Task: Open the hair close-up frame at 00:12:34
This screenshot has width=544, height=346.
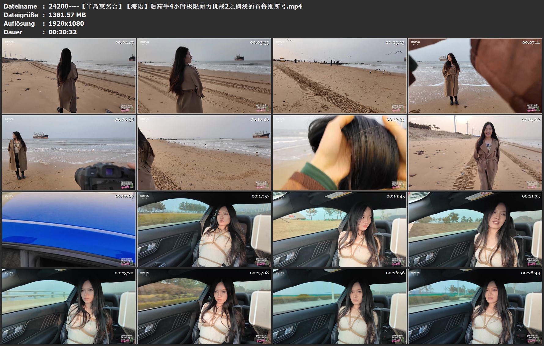Action: pos(340,153)
